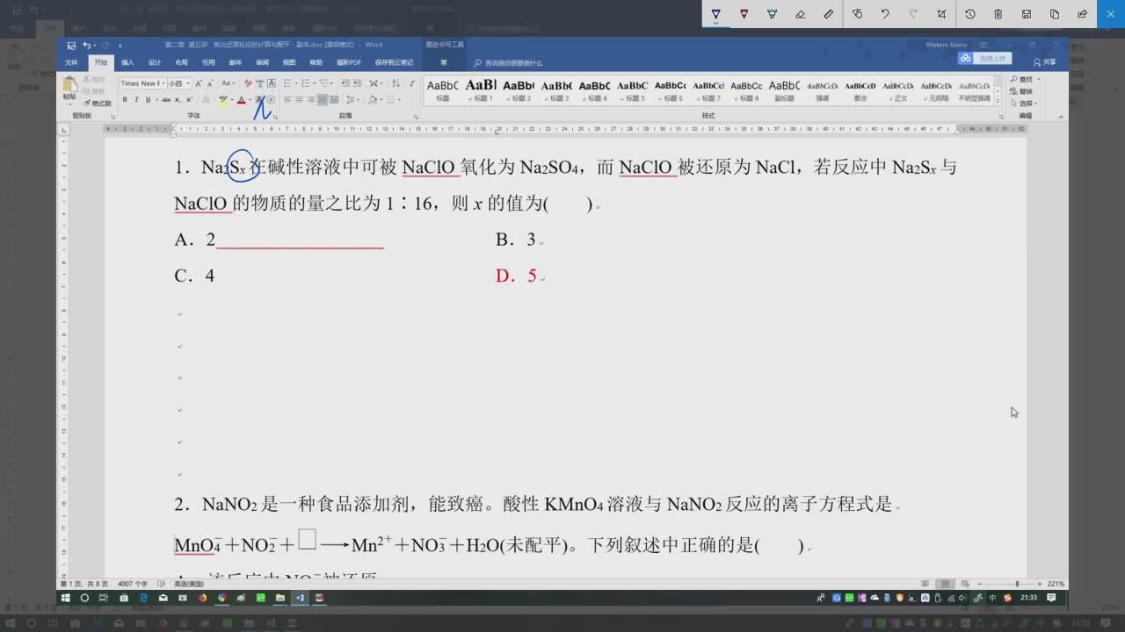This screenshot has height=632, width=1125.
Task: Open the Change Case Aa dropdown
Action: tap(229, 83)
